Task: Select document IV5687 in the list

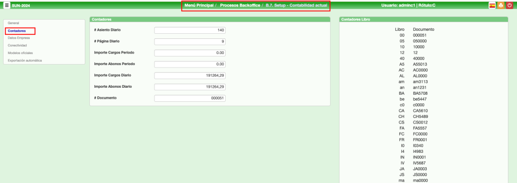Action: coord(420,163)
